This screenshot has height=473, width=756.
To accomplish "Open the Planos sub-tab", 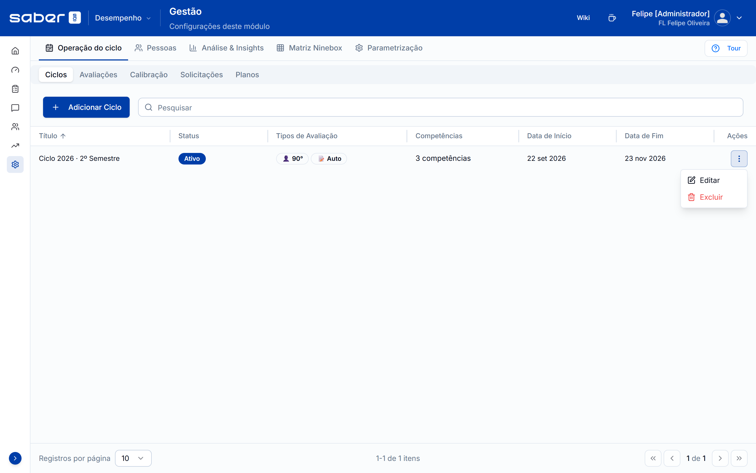I will (x=247, y=74).
